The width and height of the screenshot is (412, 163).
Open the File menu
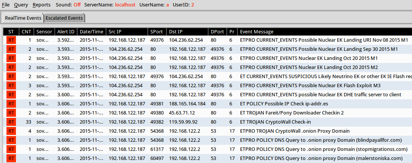click(x=6, y=5)
